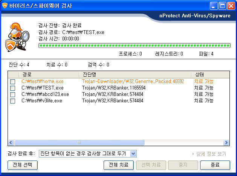Click the green scan progress bar
Image resolution: width=237 pixels, height=176 pixels.
click(x=135, y=45)
